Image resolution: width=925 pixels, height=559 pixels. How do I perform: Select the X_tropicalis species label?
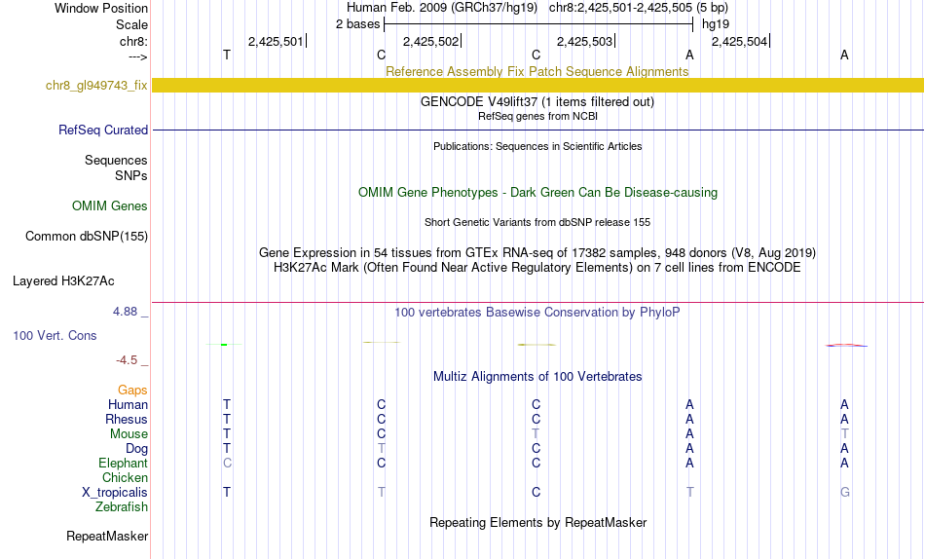(115, 493)
